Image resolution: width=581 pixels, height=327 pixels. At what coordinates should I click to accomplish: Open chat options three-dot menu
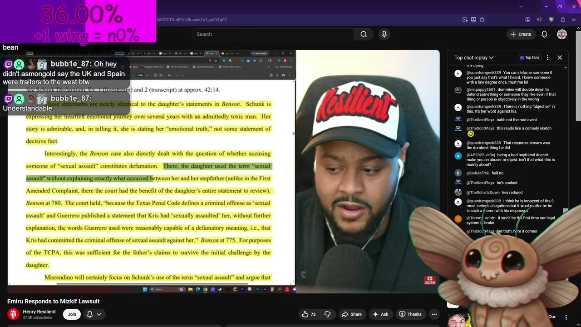coord(547,58)
